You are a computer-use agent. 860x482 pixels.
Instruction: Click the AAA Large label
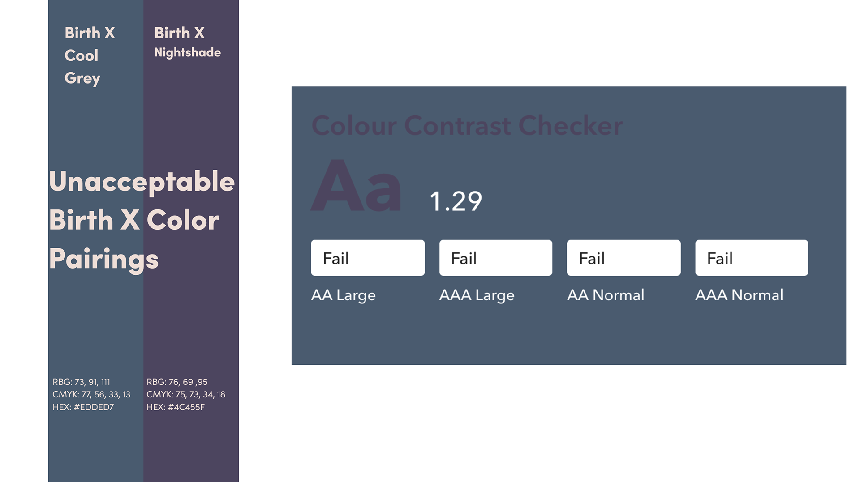[477, 295]
